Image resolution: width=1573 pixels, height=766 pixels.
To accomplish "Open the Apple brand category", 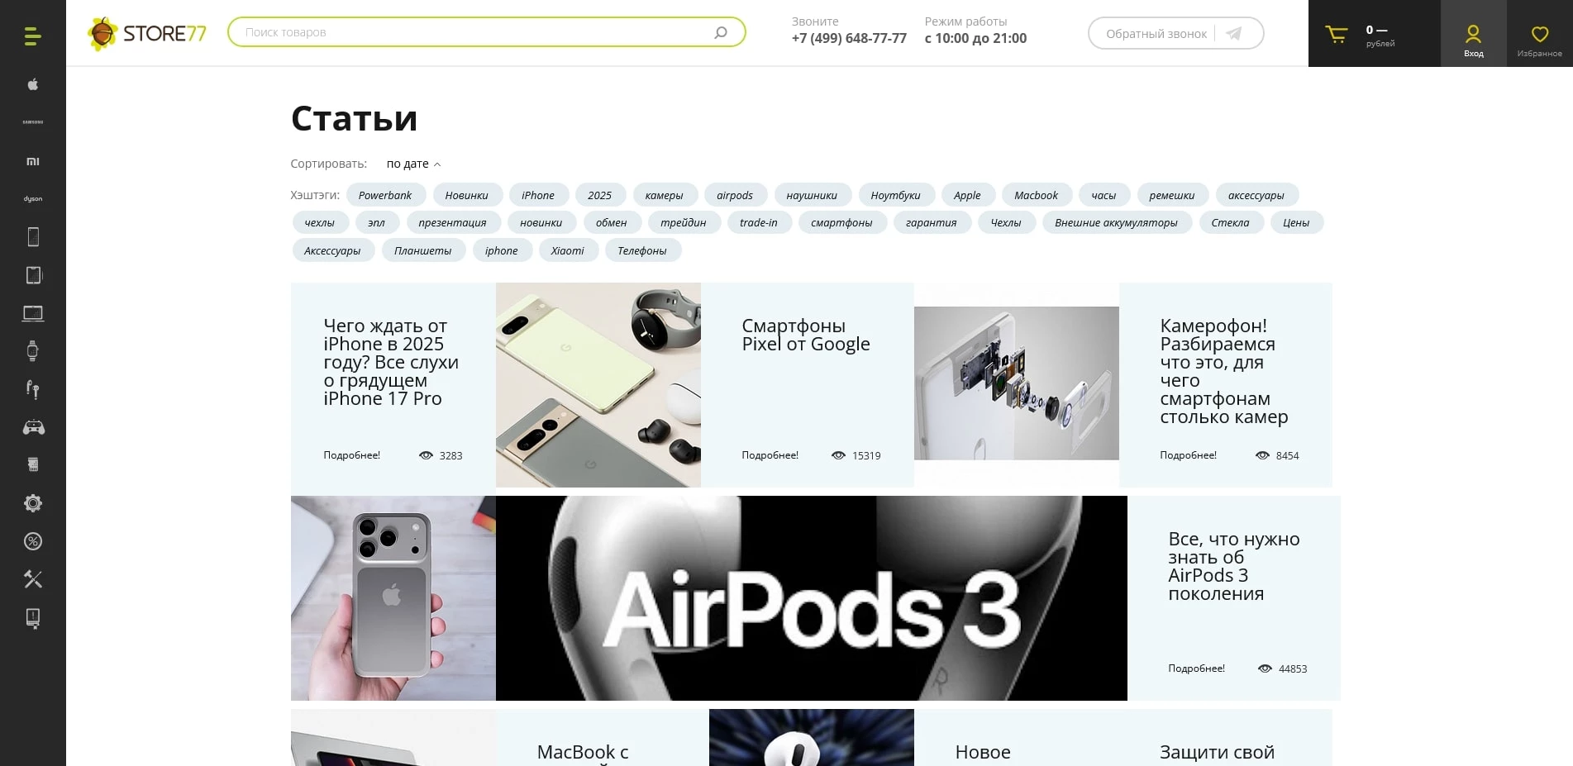I will click(x=32, y=84).
